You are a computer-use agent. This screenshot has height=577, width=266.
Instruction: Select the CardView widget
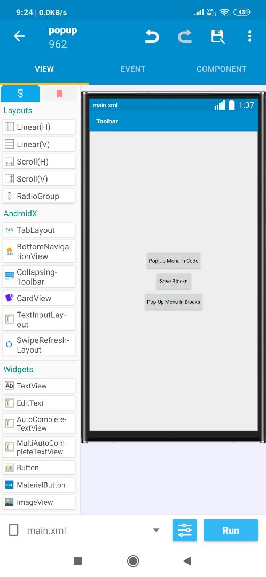point(38,299)
